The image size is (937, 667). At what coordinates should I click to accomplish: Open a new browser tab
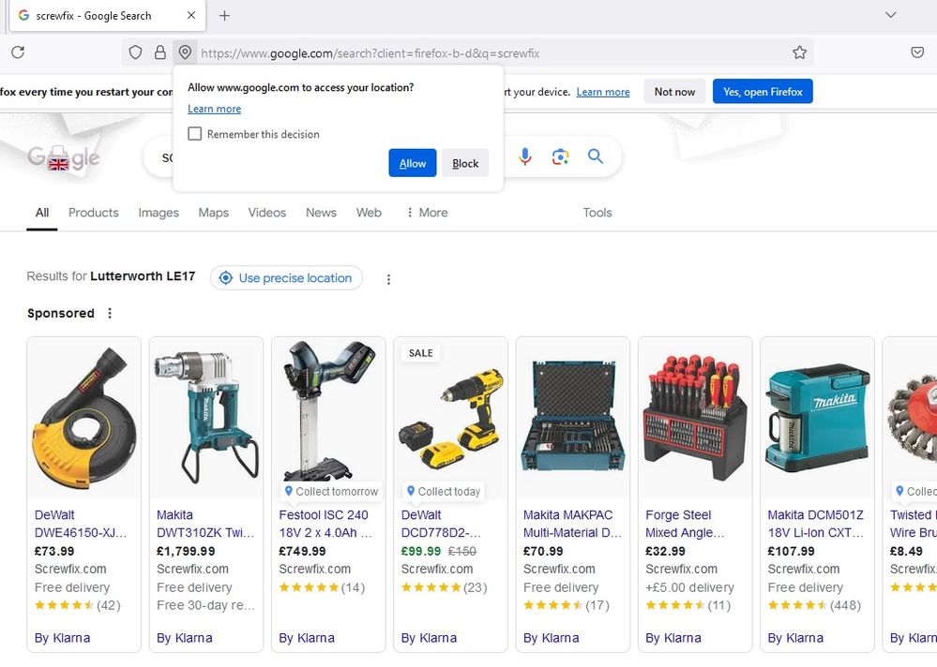(x=225, y=16)
